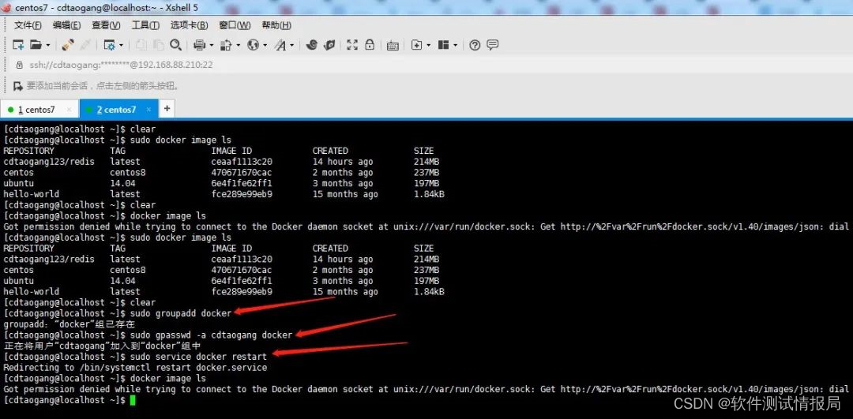Open the session Properties gear icon
The height and width of the screenshot is (419, 853).
pyautogui.click(x=109, y=45)
